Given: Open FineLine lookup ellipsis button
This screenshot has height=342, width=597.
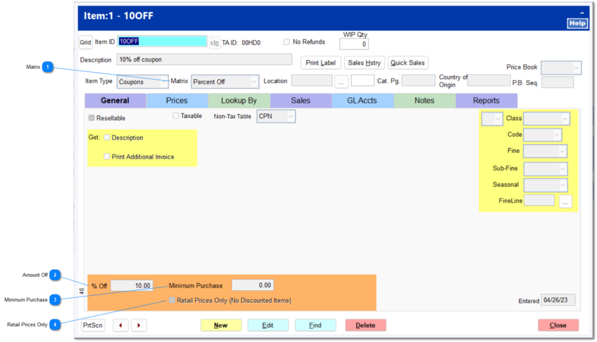Looking at the screenshot, I should tap(565, 201).
